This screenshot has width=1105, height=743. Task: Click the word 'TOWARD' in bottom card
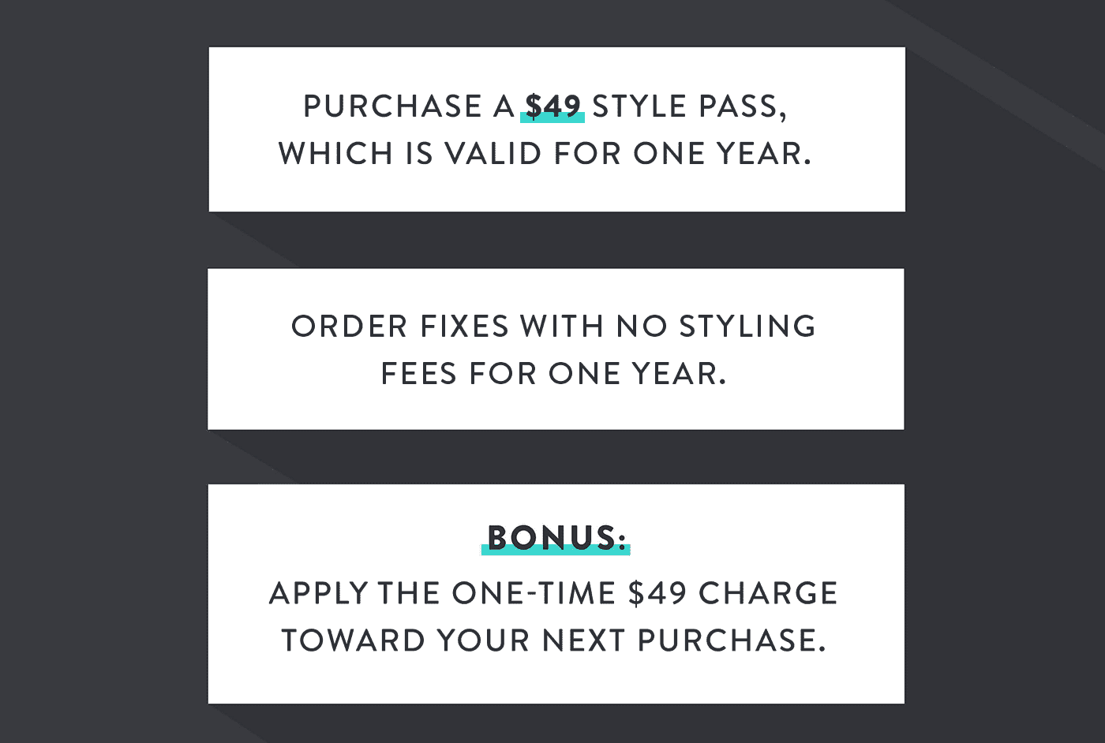pyautogui.click(x=354, y=640)
